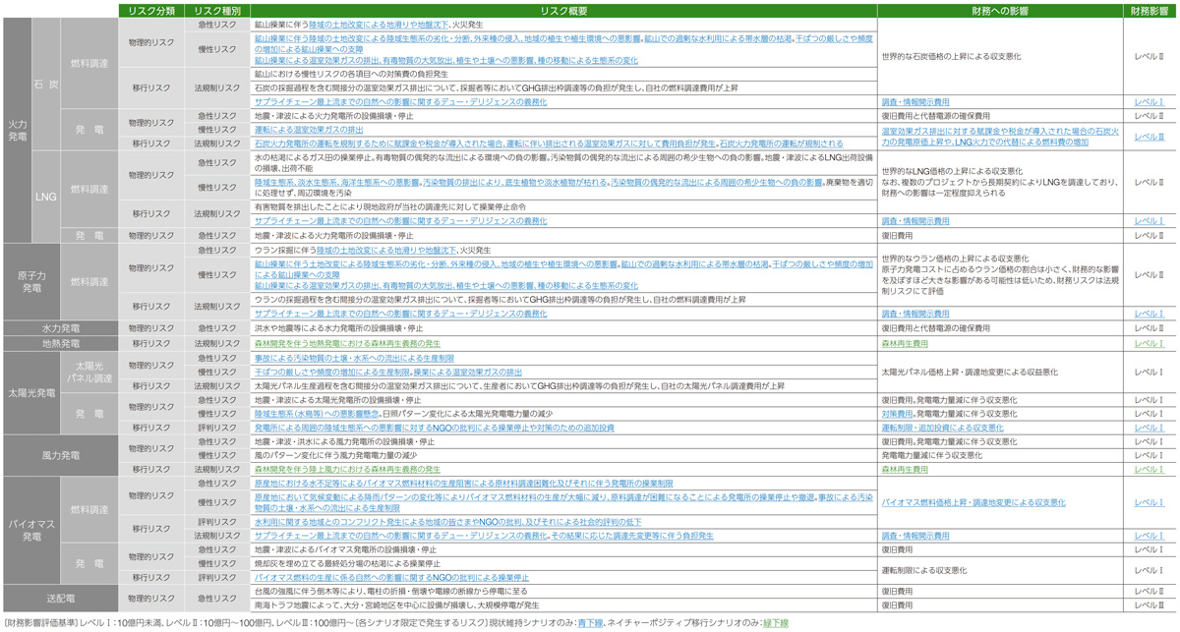
Task: Click the リスク種別 column header
Action: 216,10
